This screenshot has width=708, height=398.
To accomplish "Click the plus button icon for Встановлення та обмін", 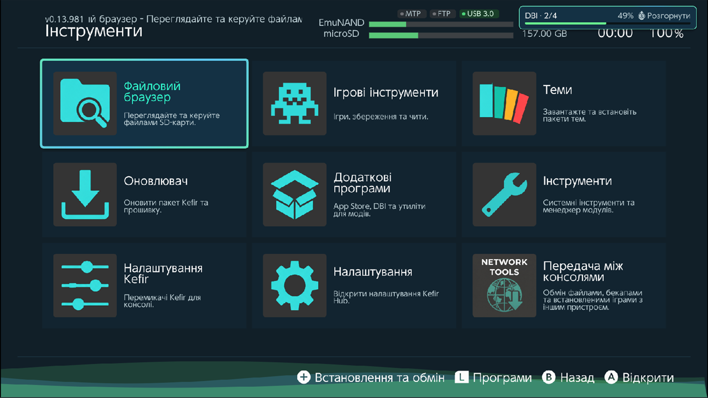I will coord(304,378).
